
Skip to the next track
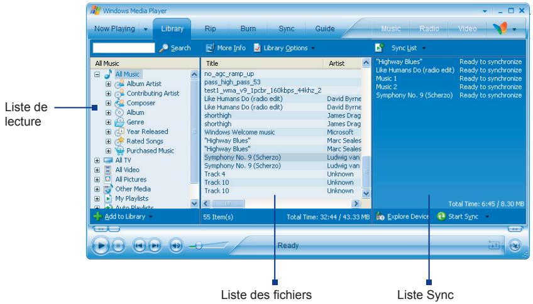tap(155, 245)
